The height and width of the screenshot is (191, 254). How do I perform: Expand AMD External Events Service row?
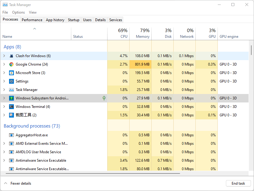pos(4,143)
